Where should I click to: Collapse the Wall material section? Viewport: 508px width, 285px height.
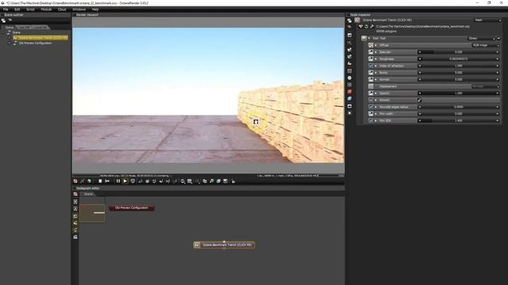(369, 39)
